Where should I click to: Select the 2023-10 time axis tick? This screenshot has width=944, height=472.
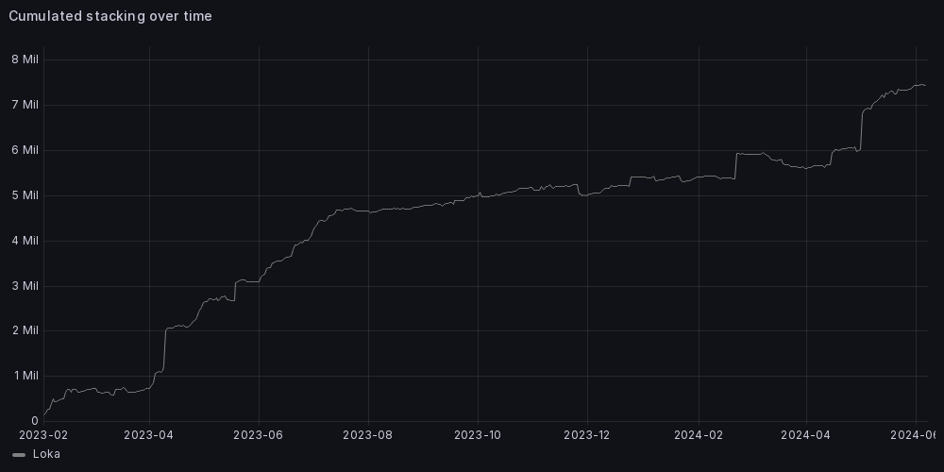[478, 435]
